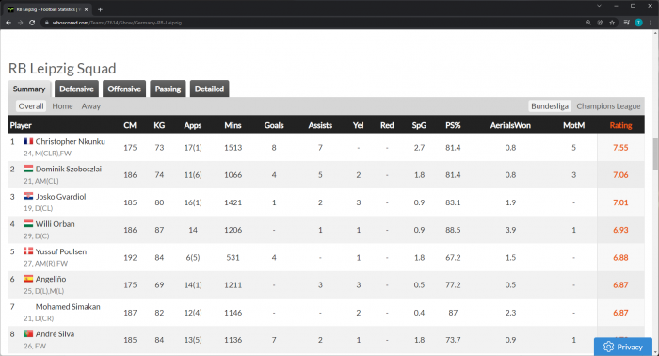Click Szoboszlai's 7.06 rating value
Viewport: 659px width, 356px height.
pyautogui.click(x=620, y=175)
